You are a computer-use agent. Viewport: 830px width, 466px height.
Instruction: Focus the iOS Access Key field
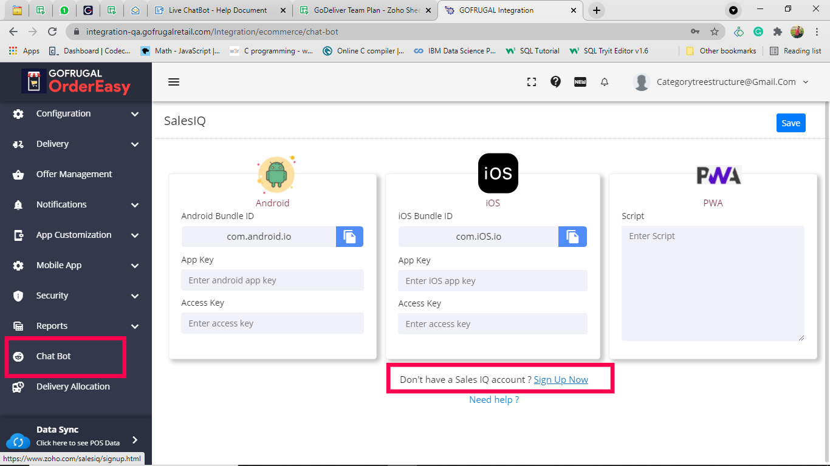493,324
